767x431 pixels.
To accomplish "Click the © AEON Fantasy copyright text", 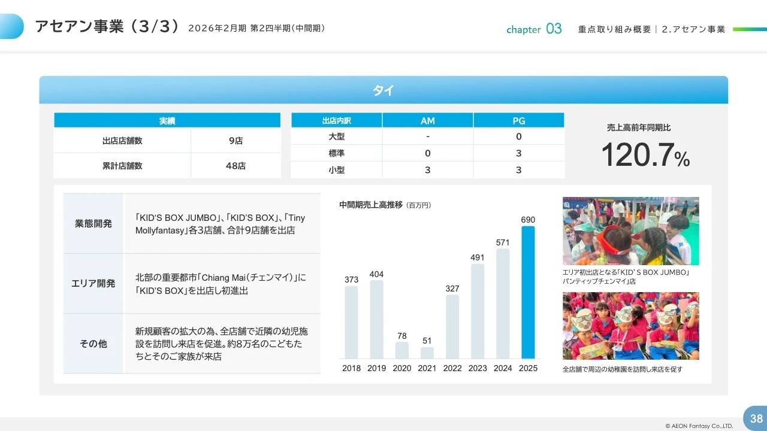I will pyautogui.click(x=700, y=425).
